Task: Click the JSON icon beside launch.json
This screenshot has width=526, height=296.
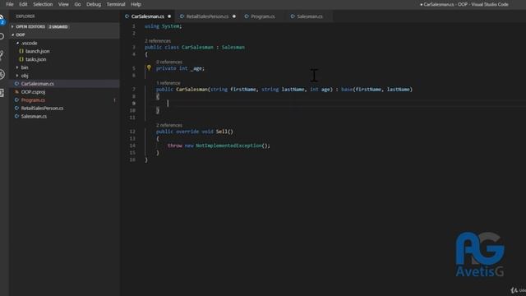Action: [x=21, y=51]
